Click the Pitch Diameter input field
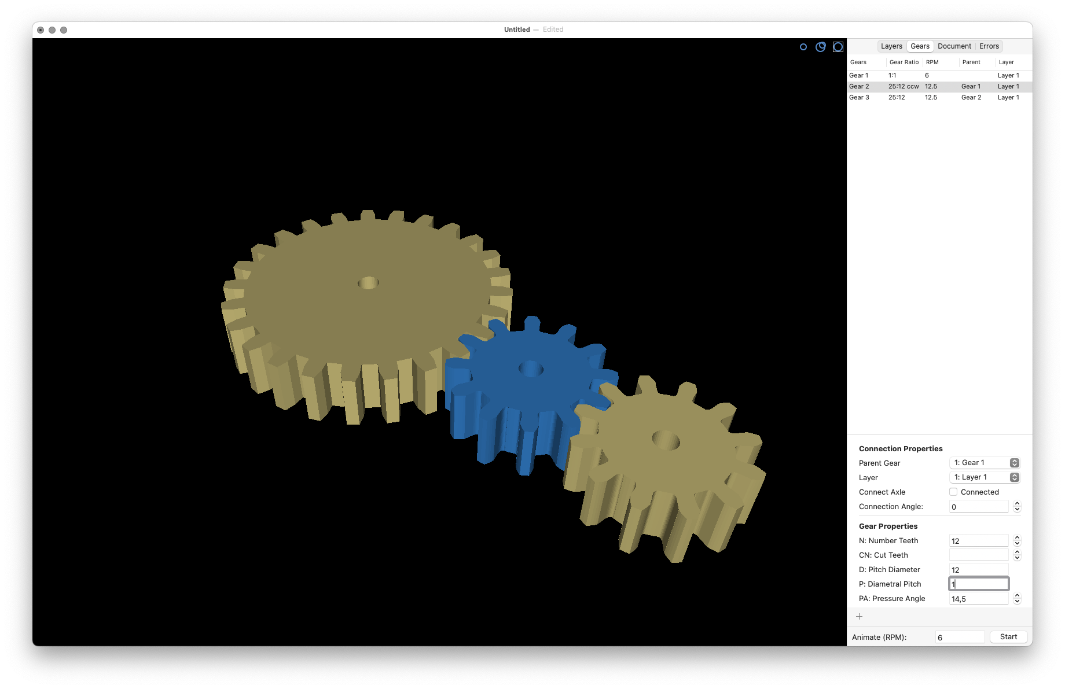 (x=979, y=570)
